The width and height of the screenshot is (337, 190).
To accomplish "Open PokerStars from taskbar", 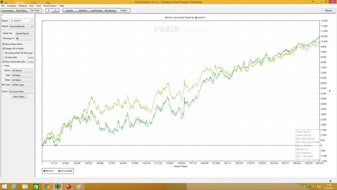I will click(68, 187).
